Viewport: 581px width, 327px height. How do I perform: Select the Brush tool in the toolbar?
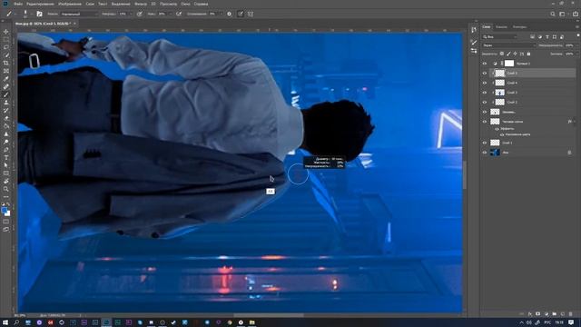(x=6, y=94)
